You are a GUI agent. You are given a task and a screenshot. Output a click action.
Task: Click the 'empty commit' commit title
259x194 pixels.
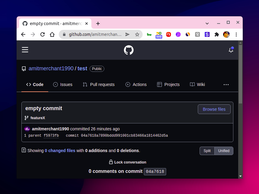[x=44, y=108]
